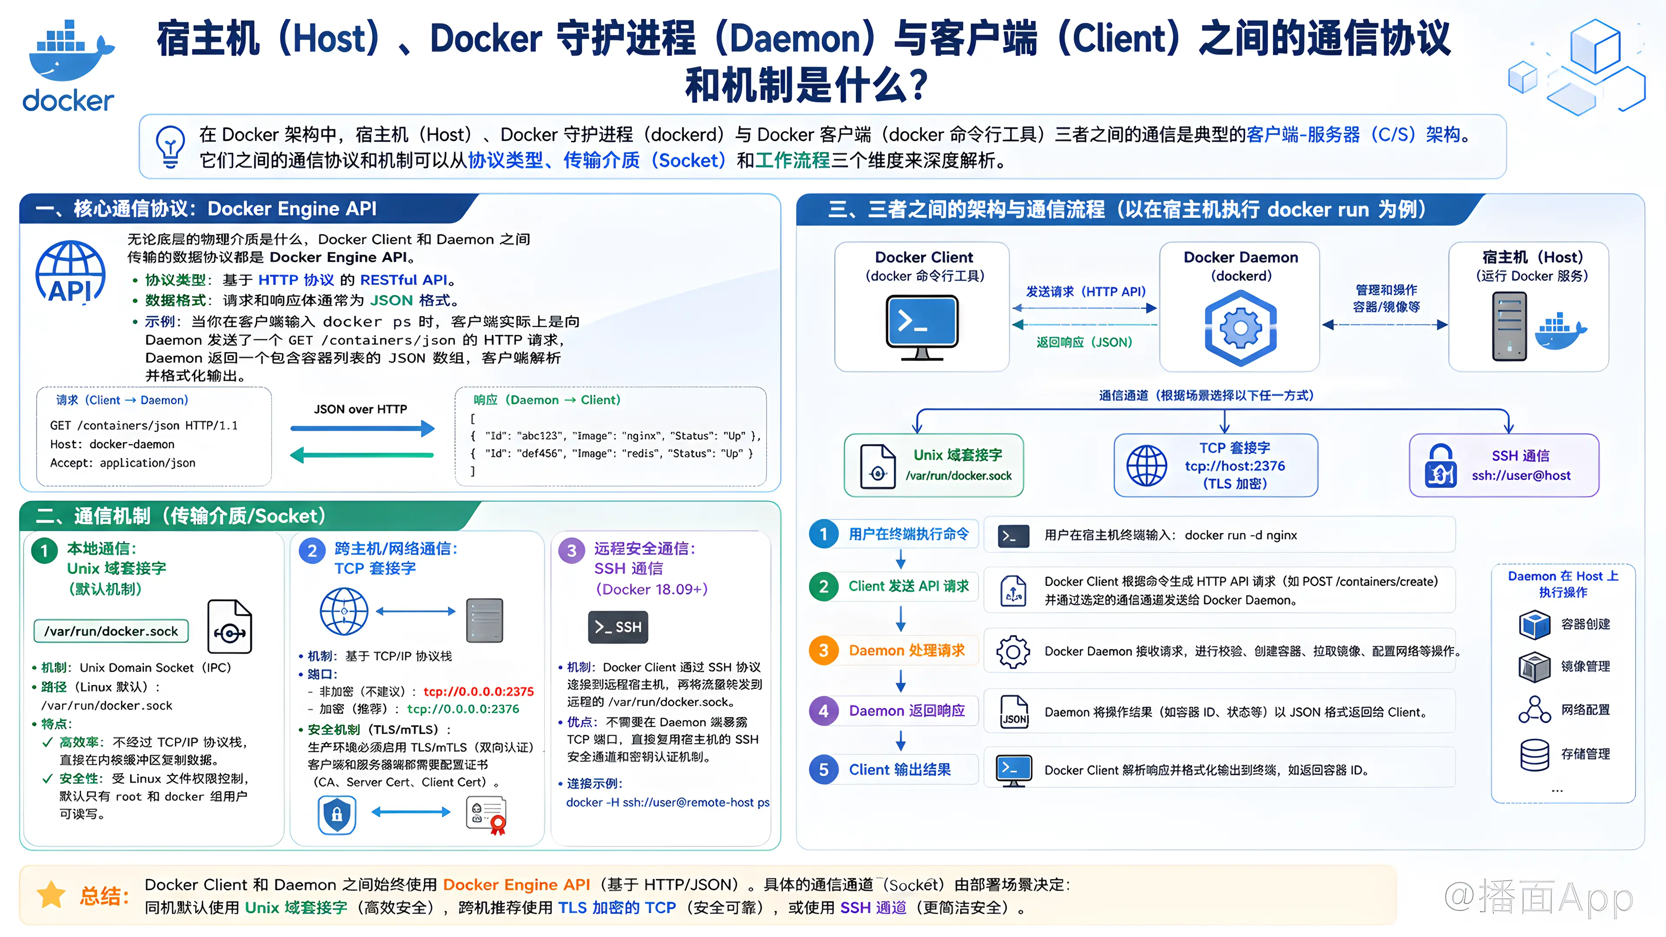This screenshot has height=937, width=1666.
Task: Click the Docker Client terminal monitor icon
Action: 922,328
